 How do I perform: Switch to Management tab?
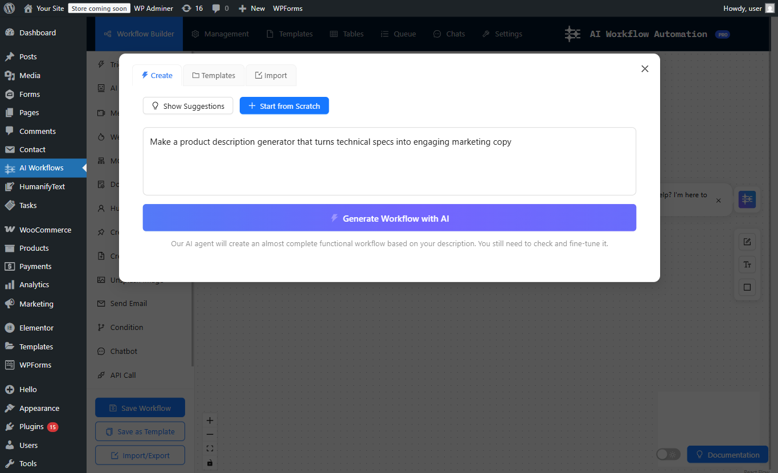tap(220, 34)
